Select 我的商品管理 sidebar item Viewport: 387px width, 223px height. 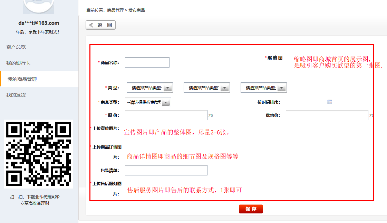22,79
